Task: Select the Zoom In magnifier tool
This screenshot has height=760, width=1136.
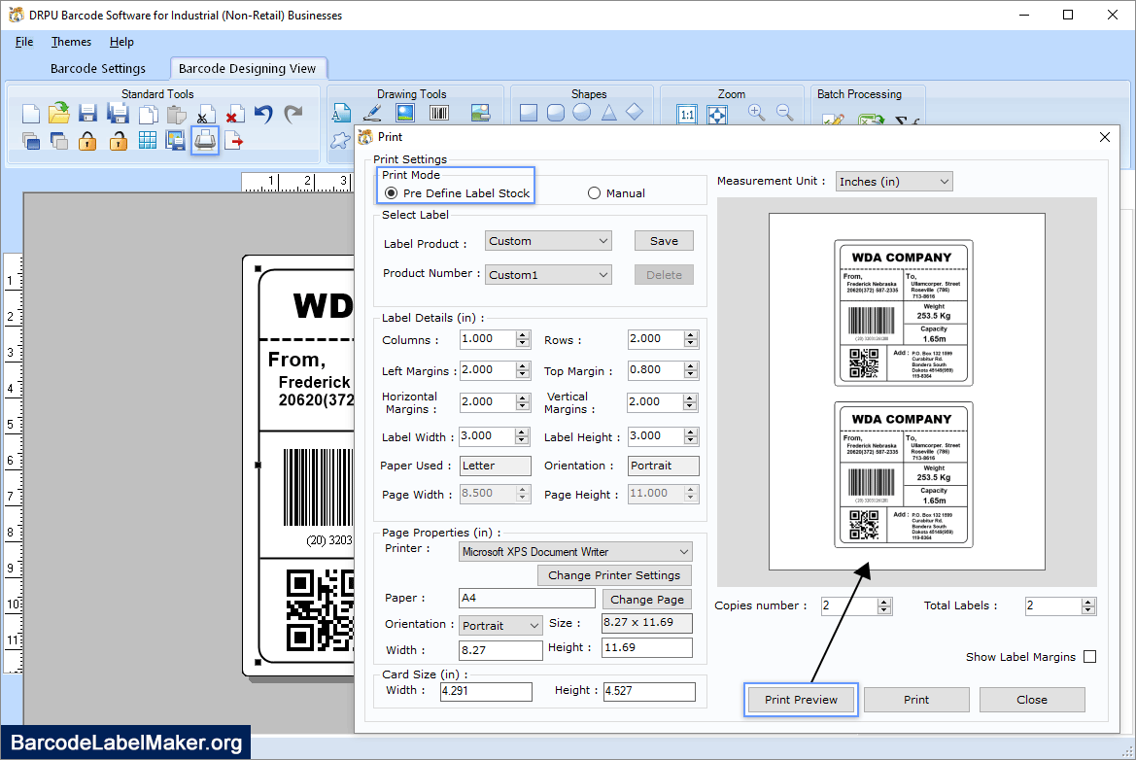Action: [755, 112]
